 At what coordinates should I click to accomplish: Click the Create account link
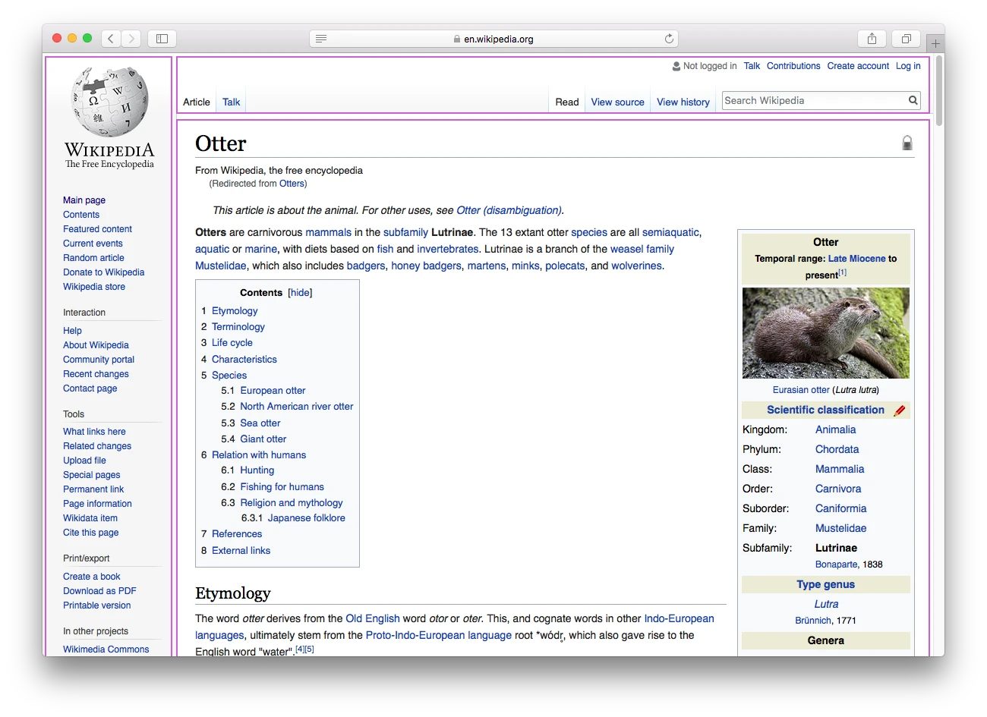(x=858, y=66)
